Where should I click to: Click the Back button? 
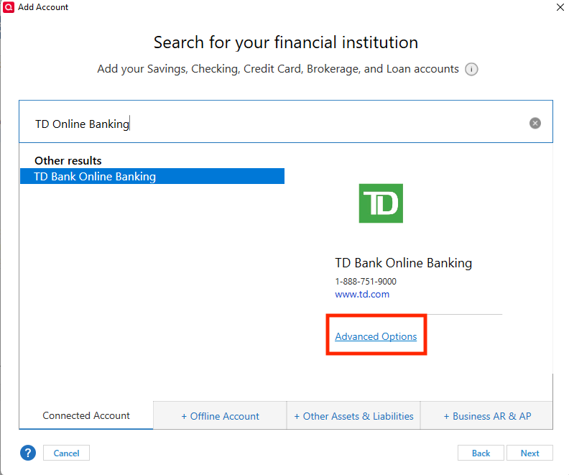click(481, 453)
